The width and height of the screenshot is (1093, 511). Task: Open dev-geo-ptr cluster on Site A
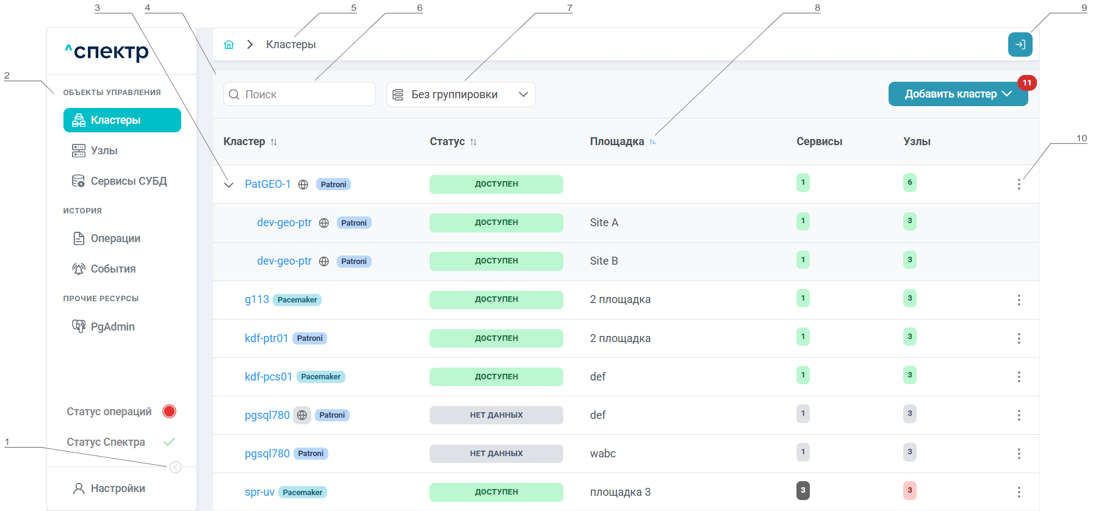284,223
